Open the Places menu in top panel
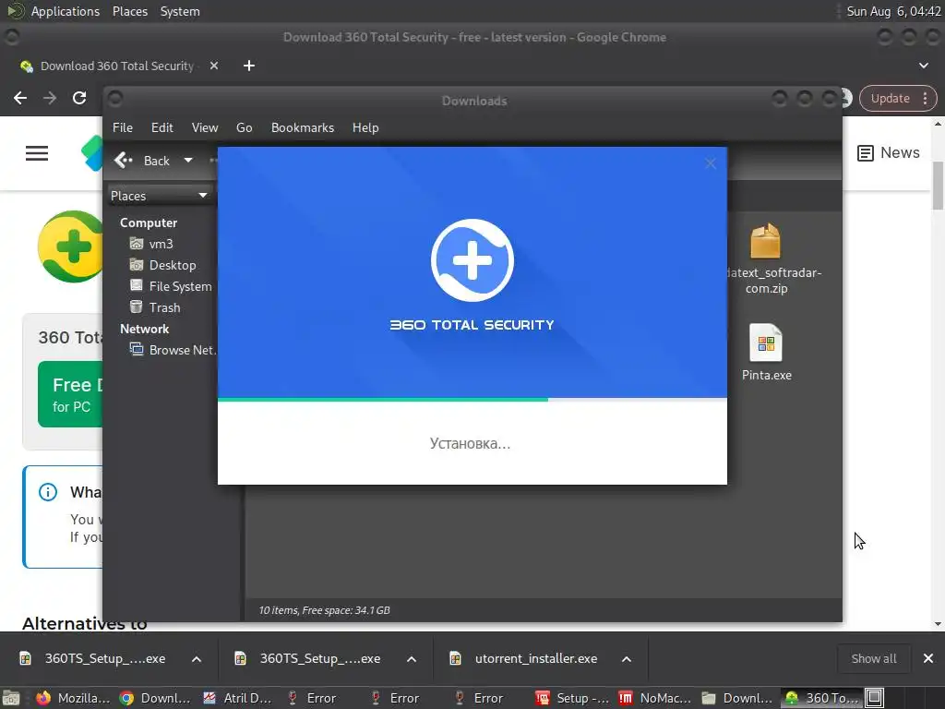 pyautogui.click(x=130, y=11)
